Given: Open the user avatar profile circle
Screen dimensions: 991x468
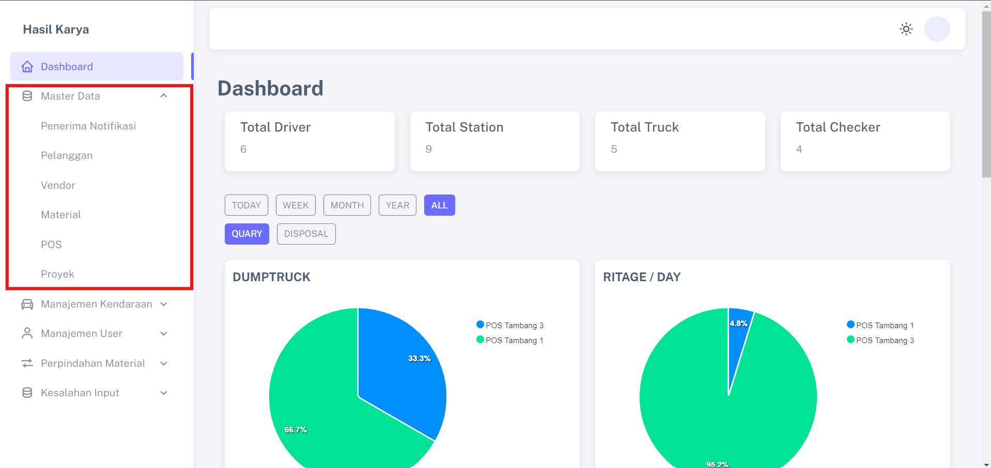Looking at the screenshot, I should click(x=937, y=29).
